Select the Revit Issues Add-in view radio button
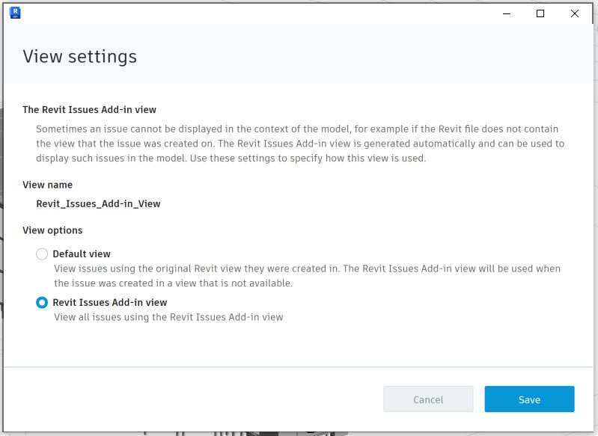The image size is (598, 436). [x=42, y=303]
